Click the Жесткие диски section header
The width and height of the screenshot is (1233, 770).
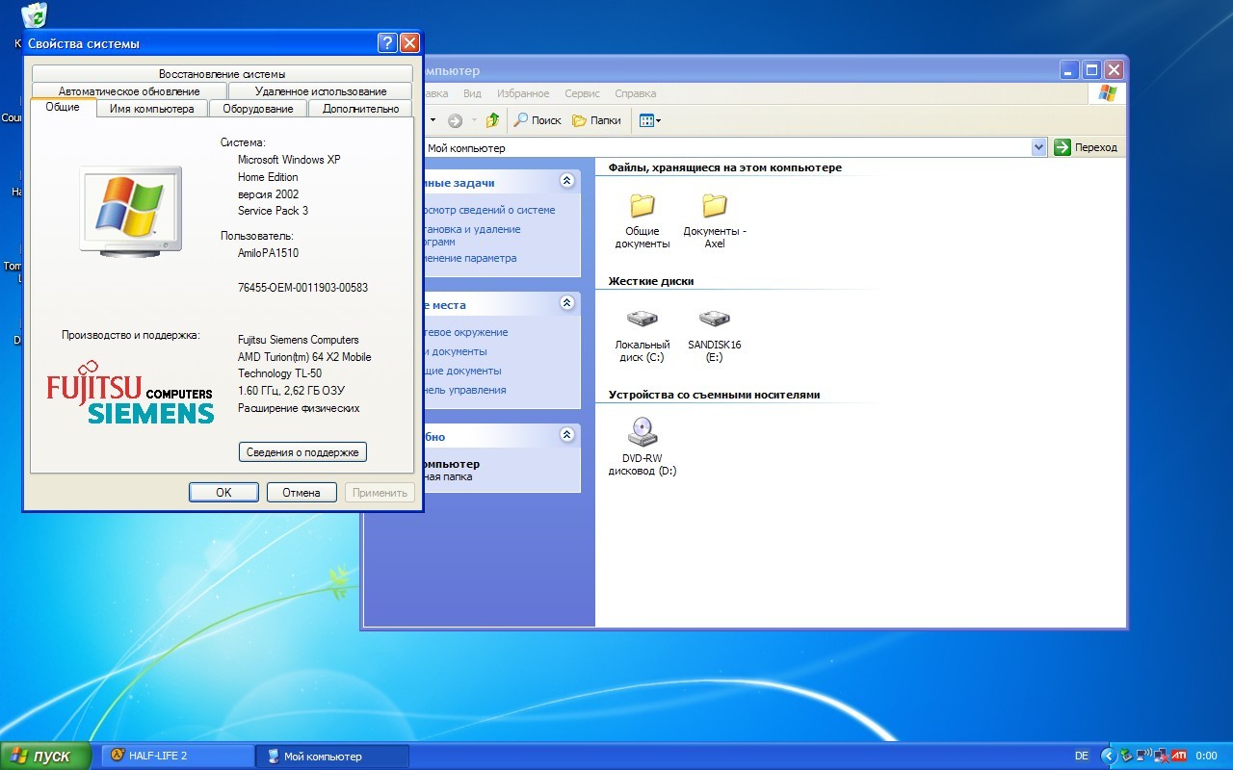[651, 281]
